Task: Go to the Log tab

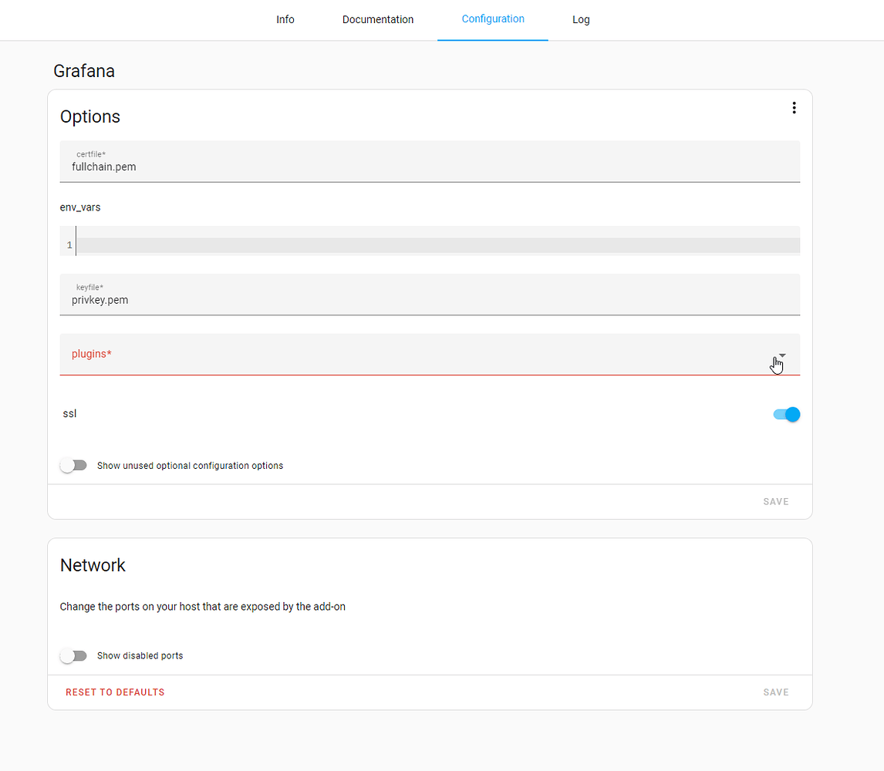Action: click(x=581, y=20)
